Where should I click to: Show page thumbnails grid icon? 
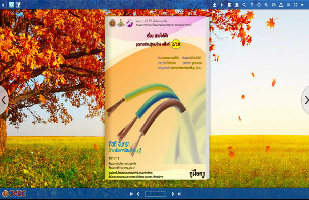coord(288,5)
